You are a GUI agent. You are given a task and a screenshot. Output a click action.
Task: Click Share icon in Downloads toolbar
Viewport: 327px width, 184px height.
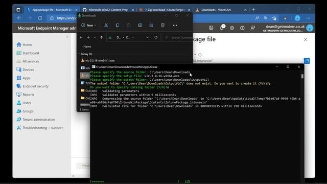click(151, 25)
